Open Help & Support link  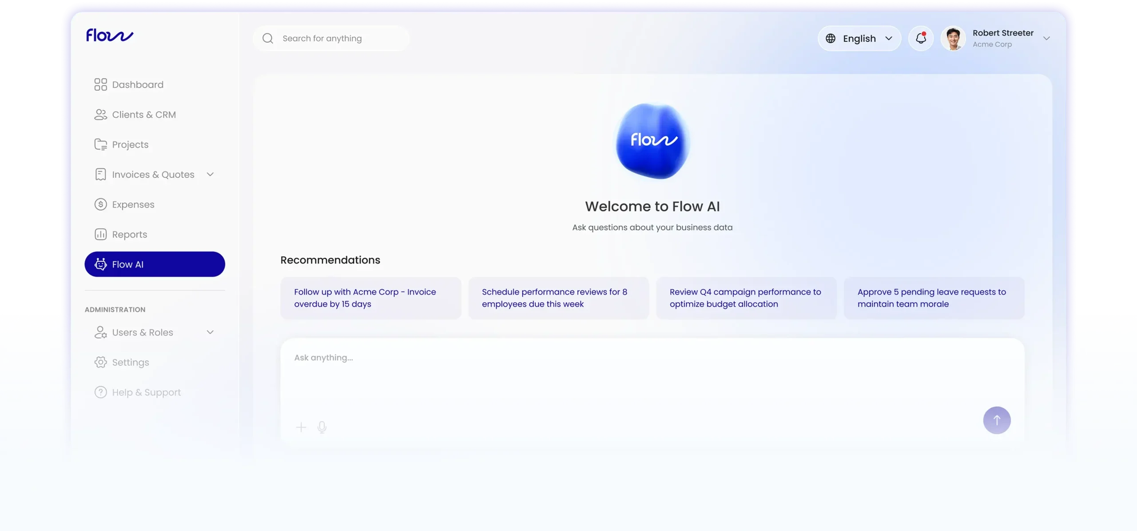[x=146, y=392]
